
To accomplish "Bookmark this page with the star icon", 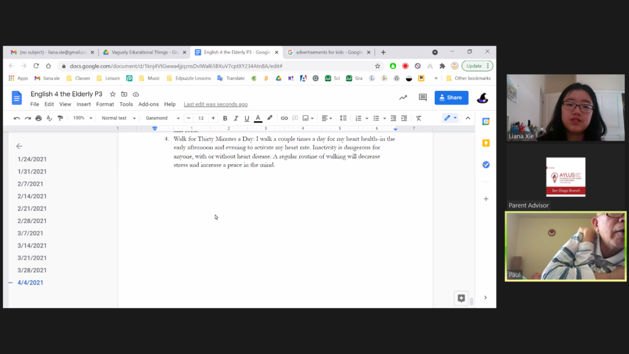I will click(x=378, y=66).
